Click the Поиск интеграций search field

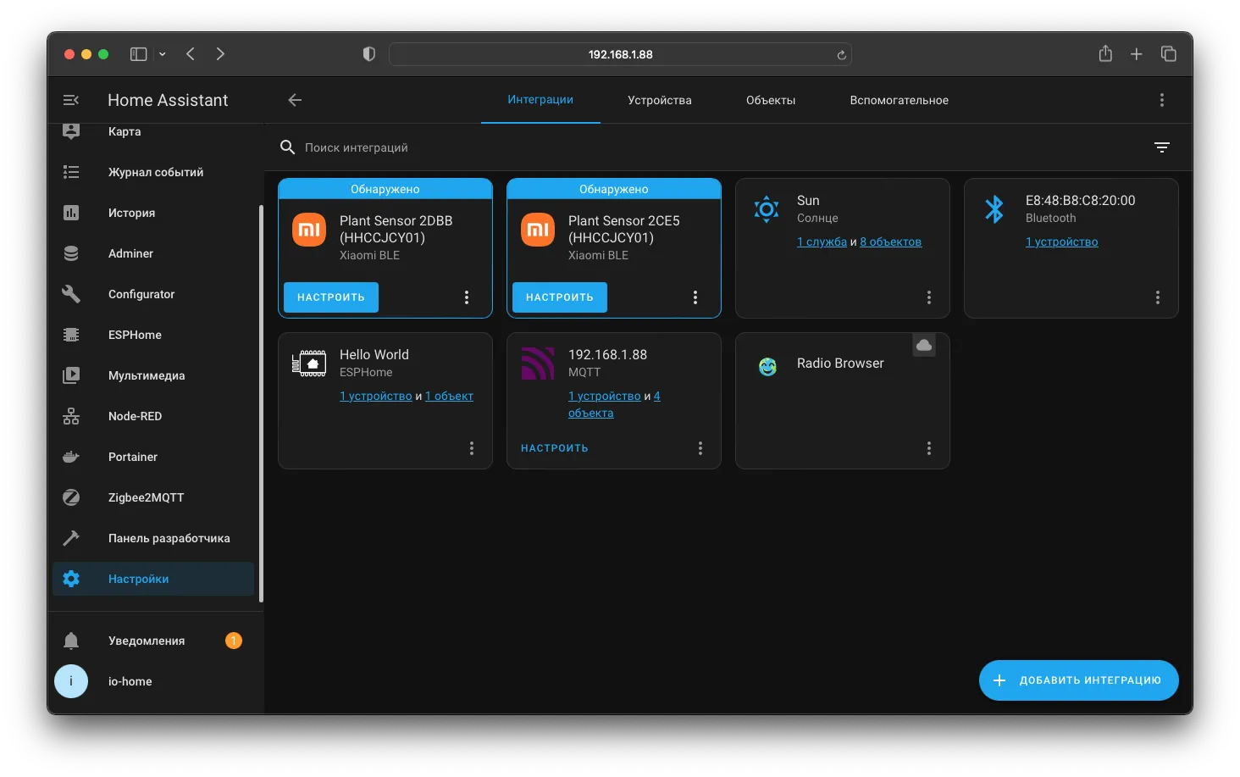(x=711, y=147)
